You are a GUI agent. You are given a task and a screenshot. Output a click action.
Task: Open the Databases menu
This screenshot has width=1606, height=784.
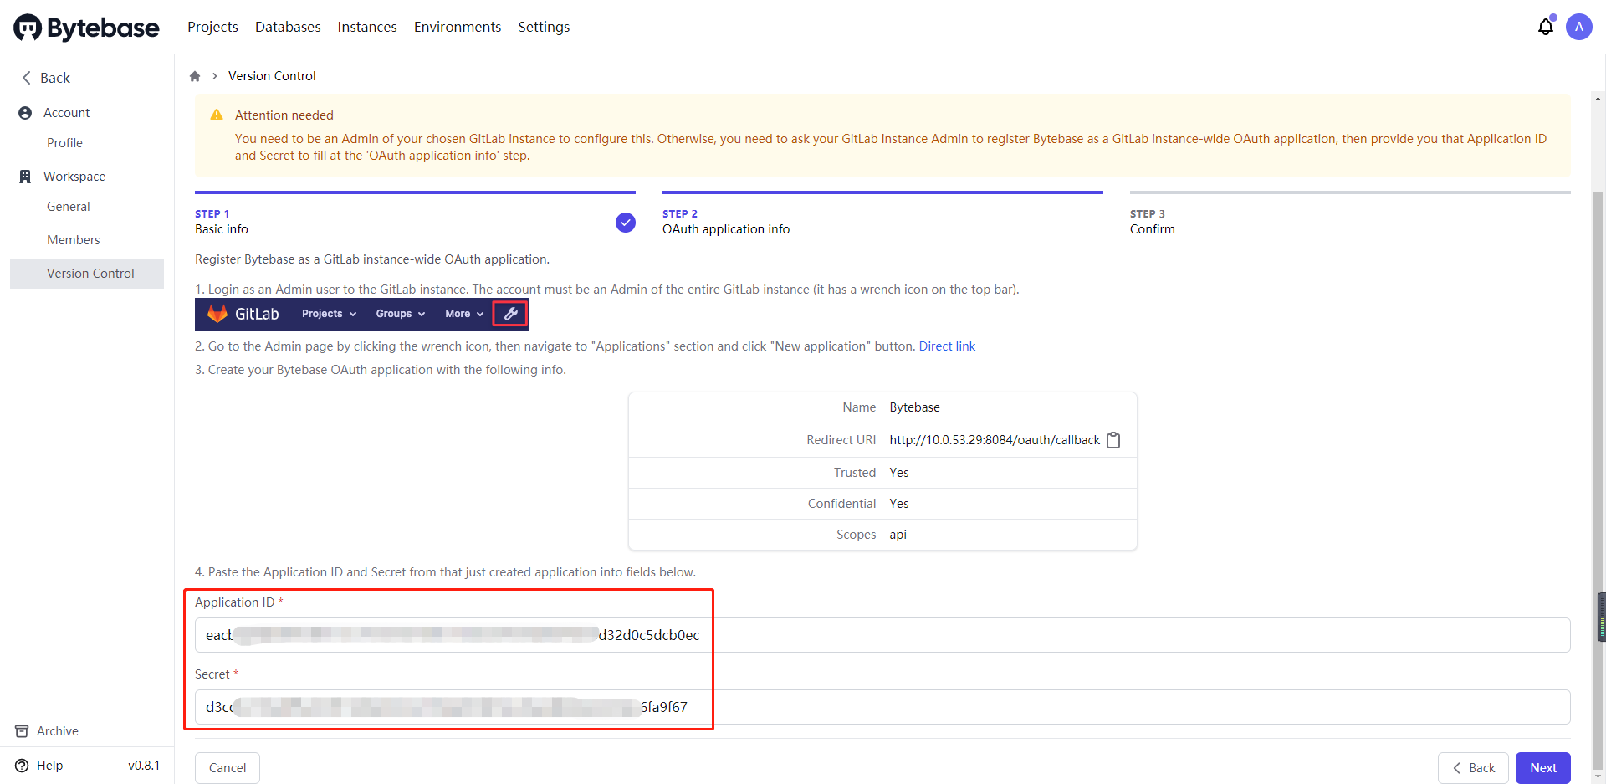click(288, 27)
